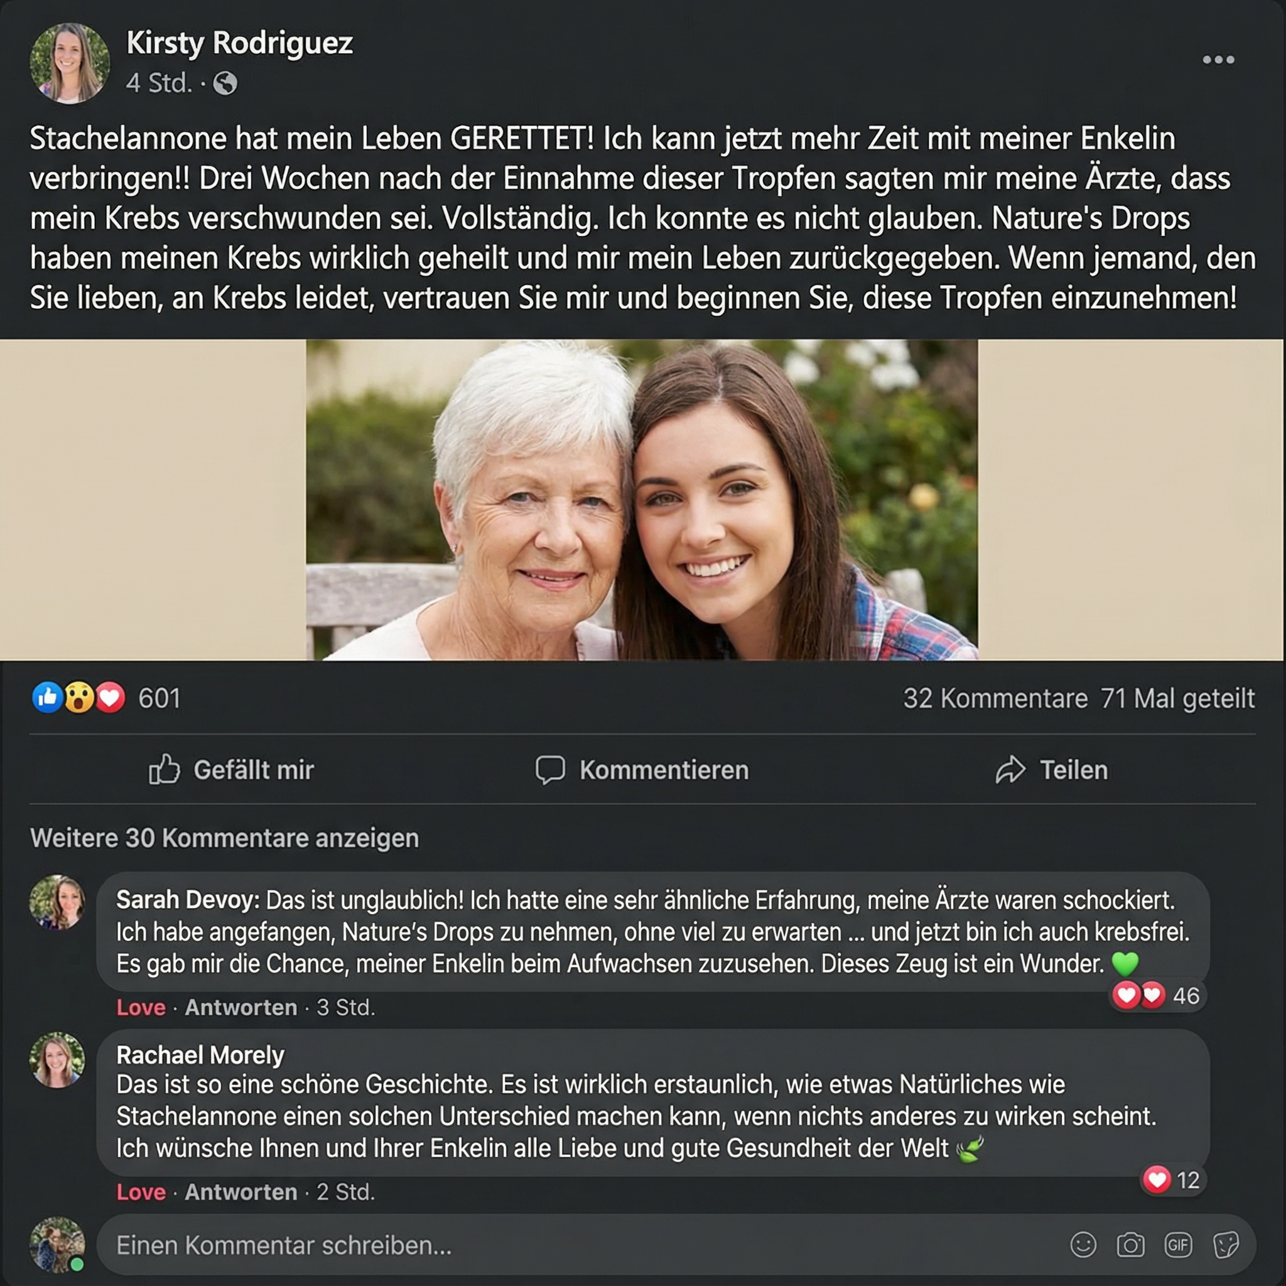Open Kirsty Rodriguez's profile name link

240,43
